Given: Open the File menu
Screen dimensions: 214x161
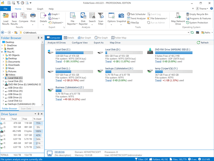Looking at the screenshot, I should pyautogui.click(x=5, y=9).
